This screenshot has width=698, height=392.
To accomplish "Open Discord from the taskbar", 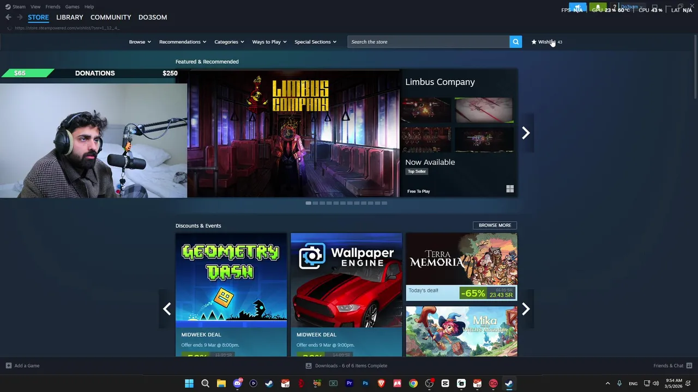I will click(237, 383).
